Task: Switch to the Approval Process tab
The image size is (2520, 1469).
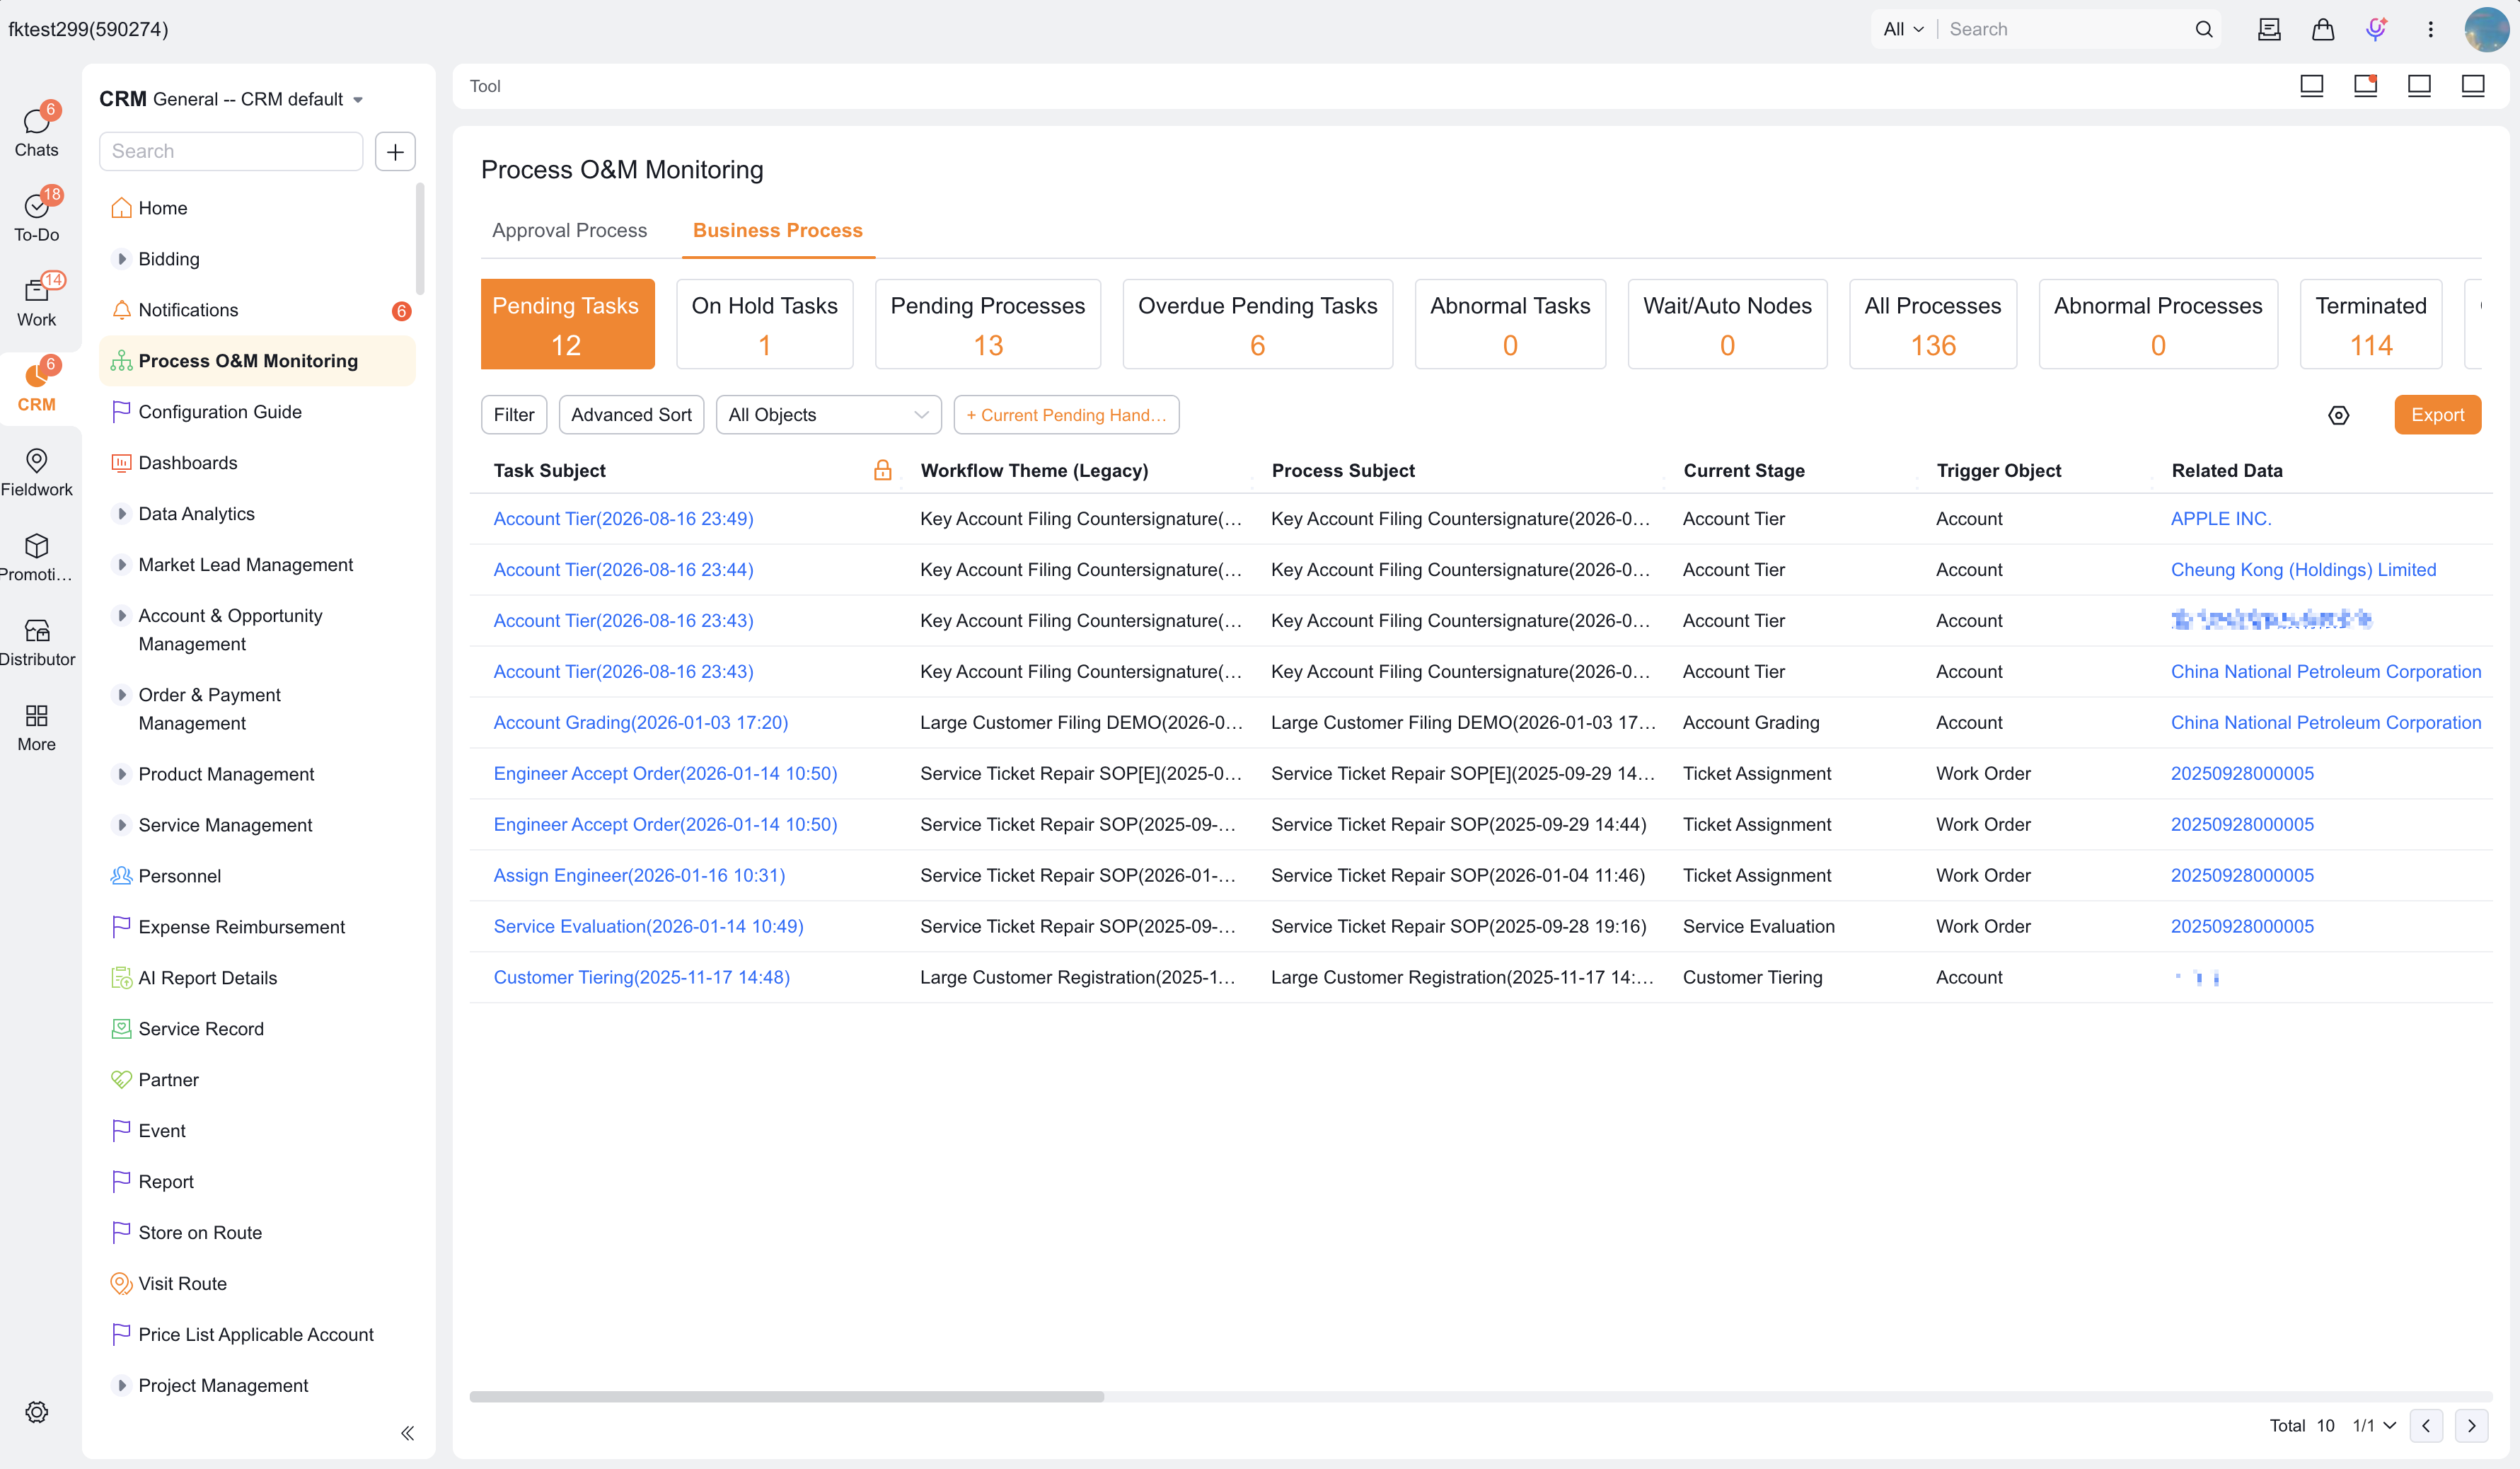Action: pos(569,230)
